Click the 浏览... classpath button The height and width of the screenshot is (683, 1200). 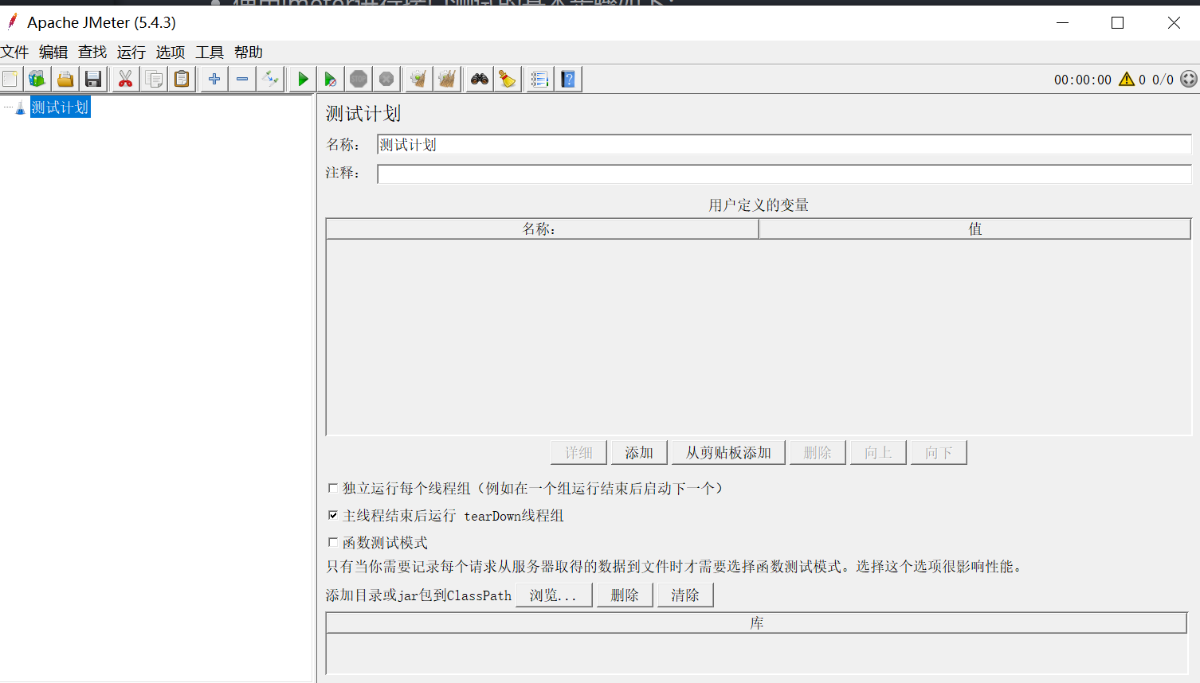coord(554,595)
